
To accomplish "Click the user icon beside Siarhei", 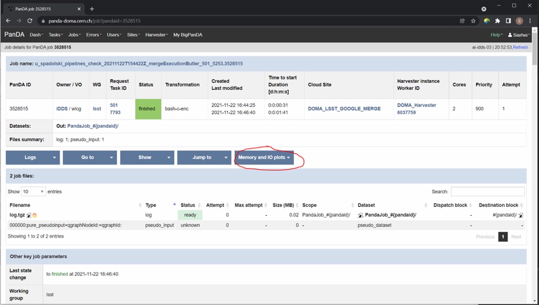I will (510, 35).
